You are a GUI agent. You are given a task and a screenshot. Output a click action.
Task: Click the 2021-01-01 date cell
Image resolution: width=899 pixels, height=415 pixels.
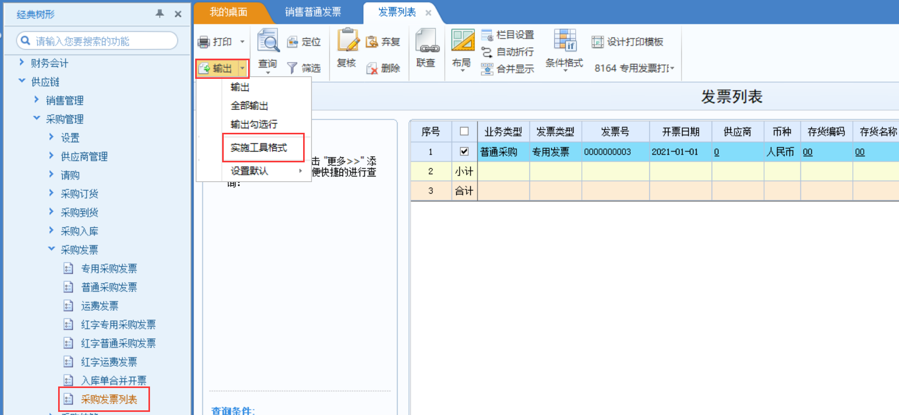tap(680, 152)
